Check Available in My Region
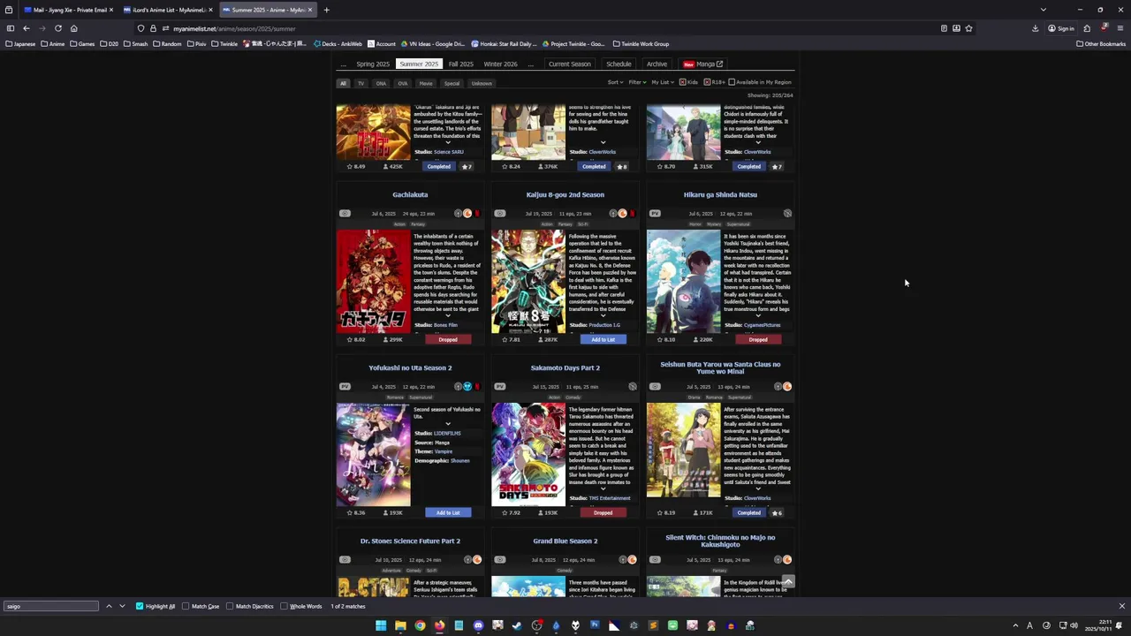The height and width of the screenshot is (636, 1131). point(732,82)
